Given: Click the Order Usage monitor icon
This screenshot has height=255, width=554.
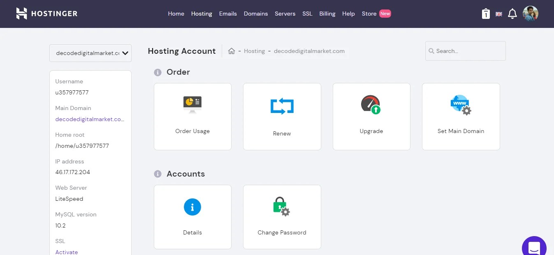Looking at the screenshot, I should coord(192,104).
